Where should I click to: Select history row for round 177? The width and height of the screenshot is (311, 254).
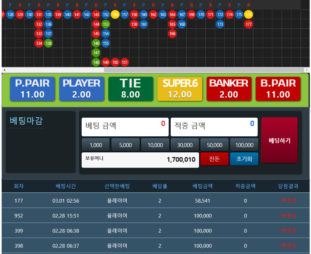point(155,201)
